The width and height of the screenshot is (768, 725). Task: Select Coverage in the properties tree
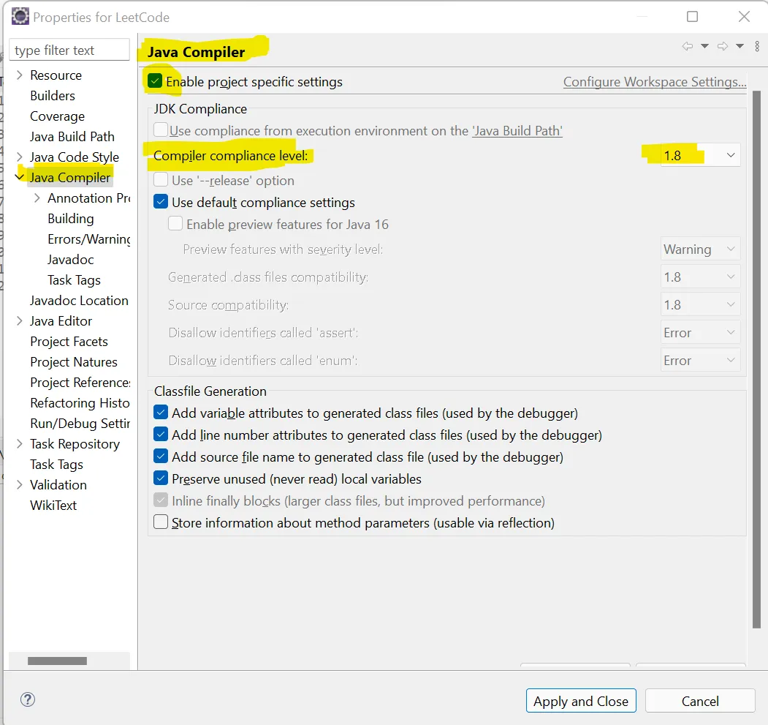[x=57, y=116]
